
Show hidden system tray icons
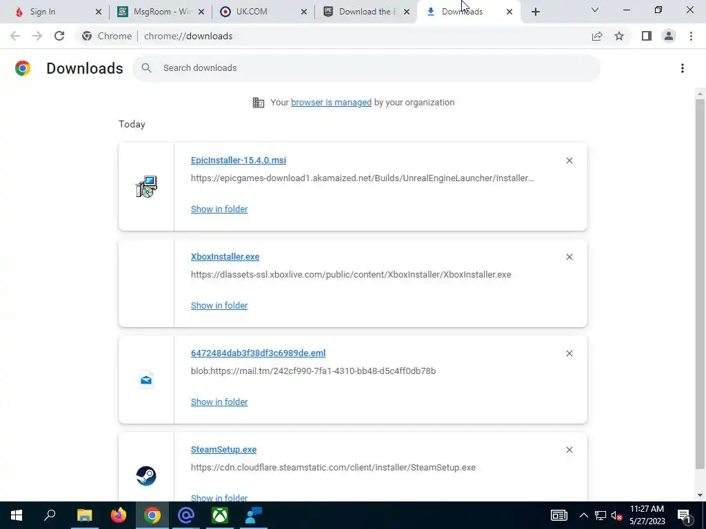pos(583,515)
